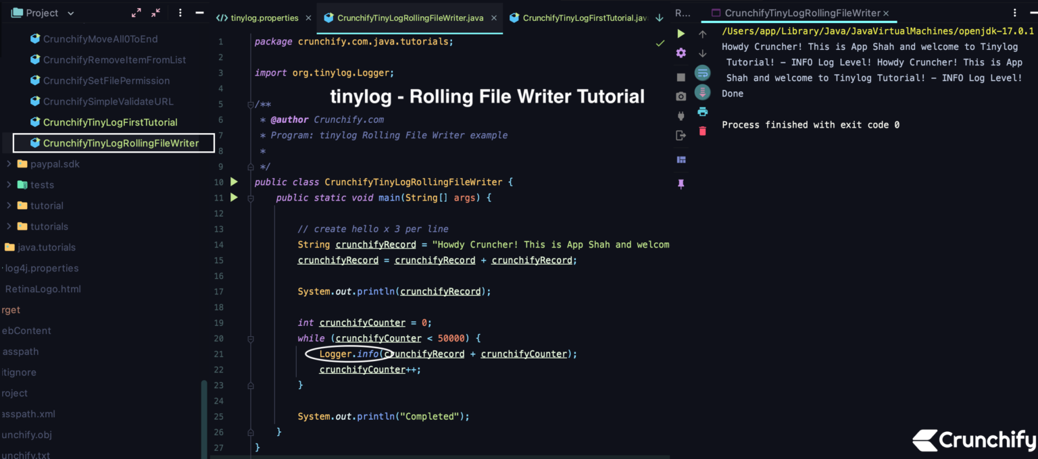
Task: Pin the Run tab
Action: click(681, 184)
